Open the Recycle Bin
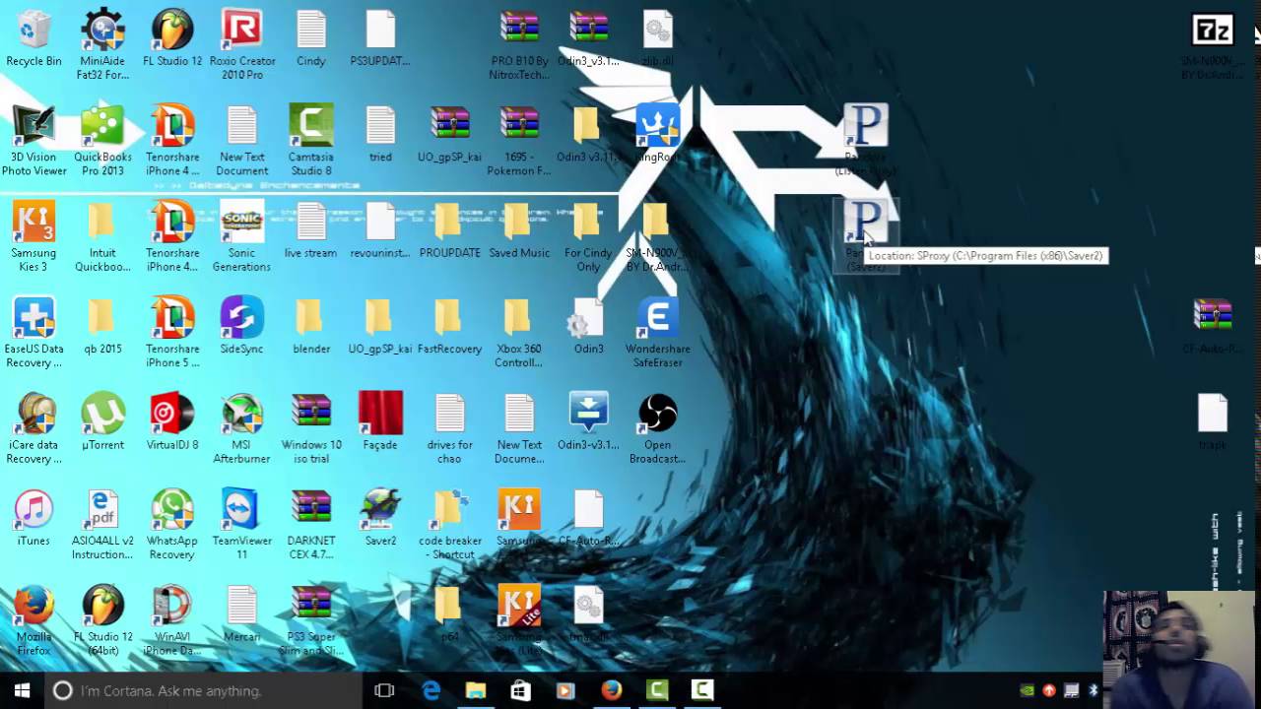This screenshot has width=1261, height=709. tap(33, 39)
